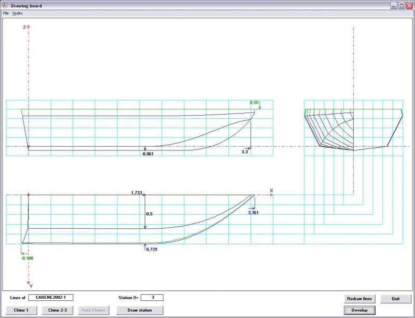Click the Redraw lines button
This screenshot has width=415, height=318.
click(x=359, y=299)
